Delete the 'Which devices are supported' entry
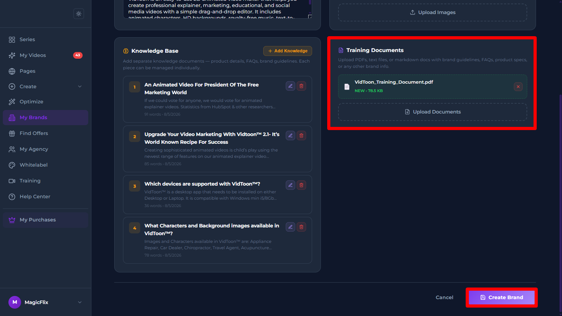562x316 pixels. (x=301, y=185)
